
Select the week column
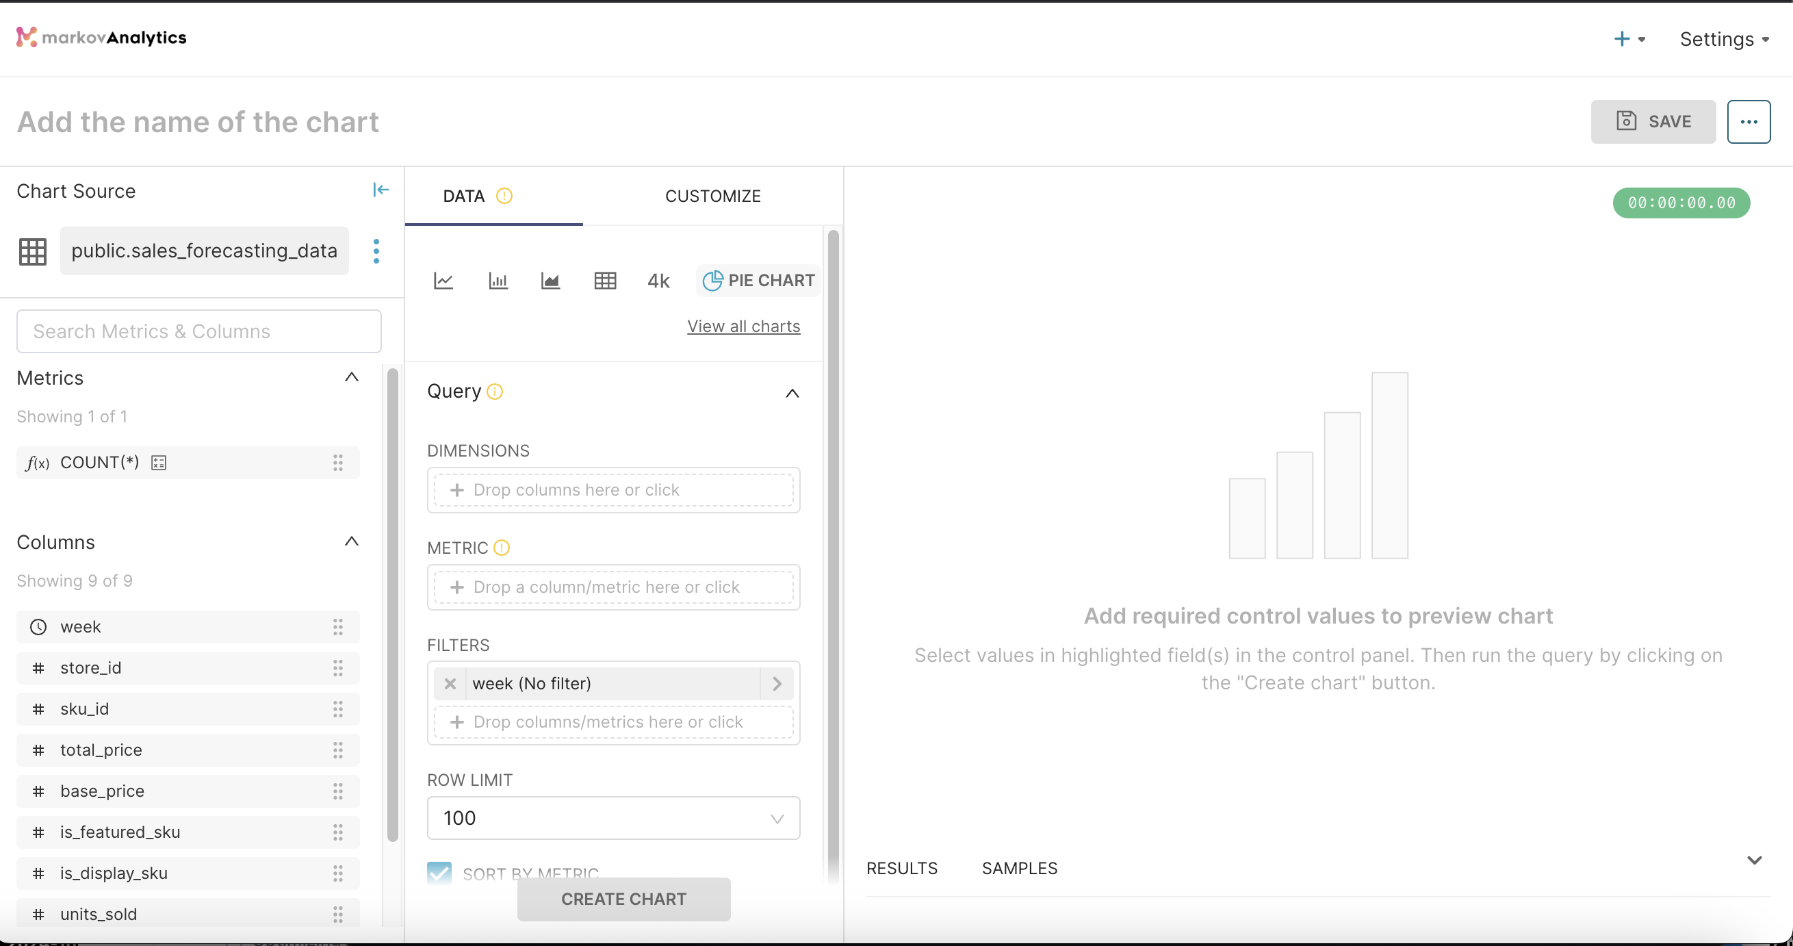(188, 626)
